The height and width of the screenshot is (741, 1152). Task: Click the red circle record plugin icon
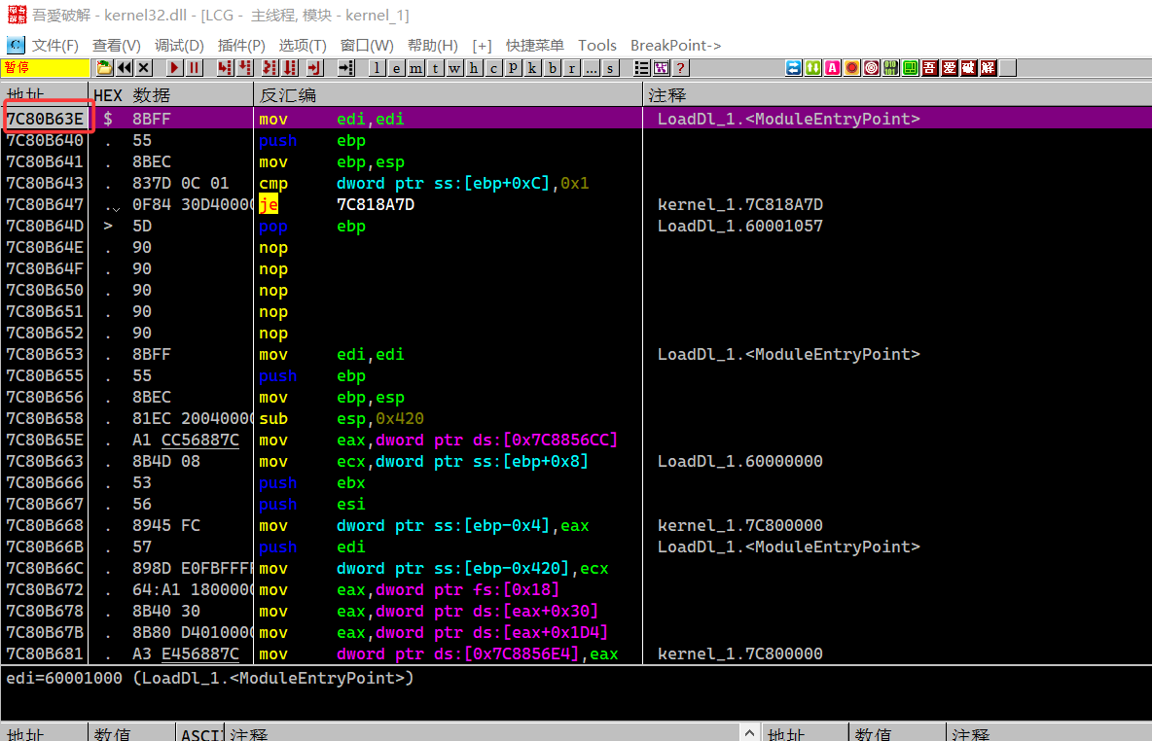point(852,68)
